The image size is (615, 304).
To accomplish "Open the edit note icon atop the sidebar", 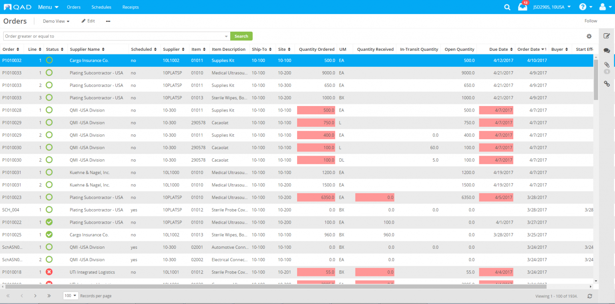I will coord(607,36).
